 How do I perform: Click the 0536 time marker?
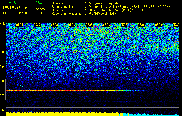pyautogui.click(x=106, y=25)
